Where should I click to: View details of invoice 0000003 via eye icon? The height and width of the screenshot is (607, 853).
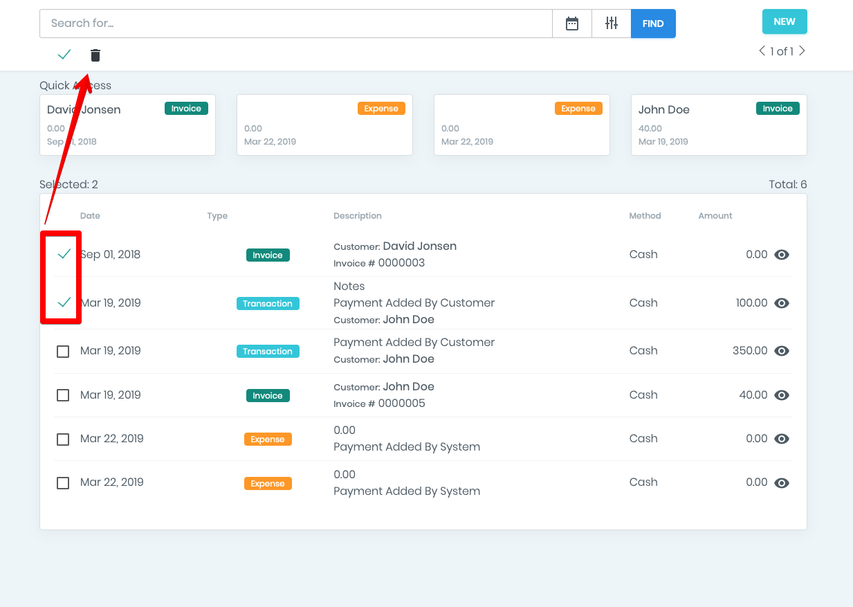click(x=782, y=255)
